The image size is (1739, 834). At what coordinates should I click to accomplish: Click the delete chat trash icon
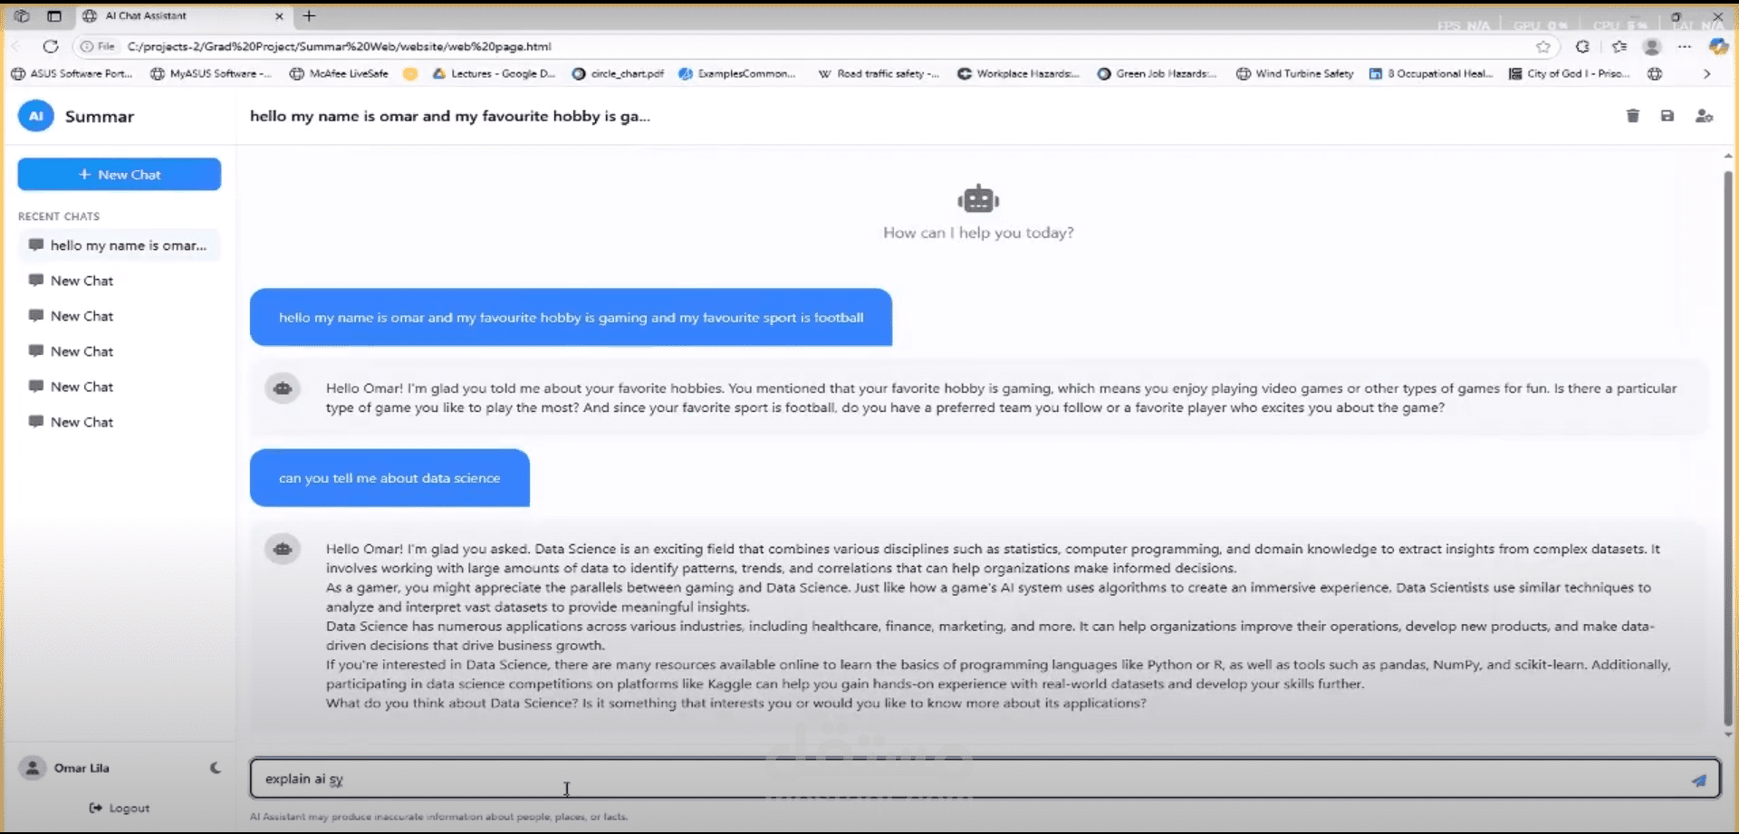[1632, 116]
